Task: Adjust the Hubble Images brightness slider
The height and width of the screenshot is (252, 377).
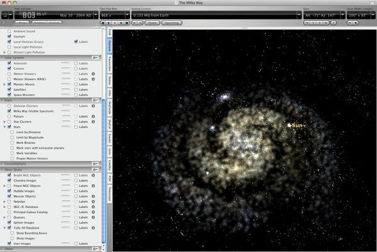Action: 65,190
